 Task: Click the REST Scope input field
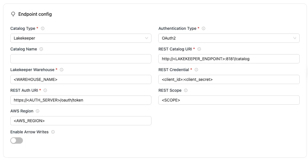coord(229,100)
